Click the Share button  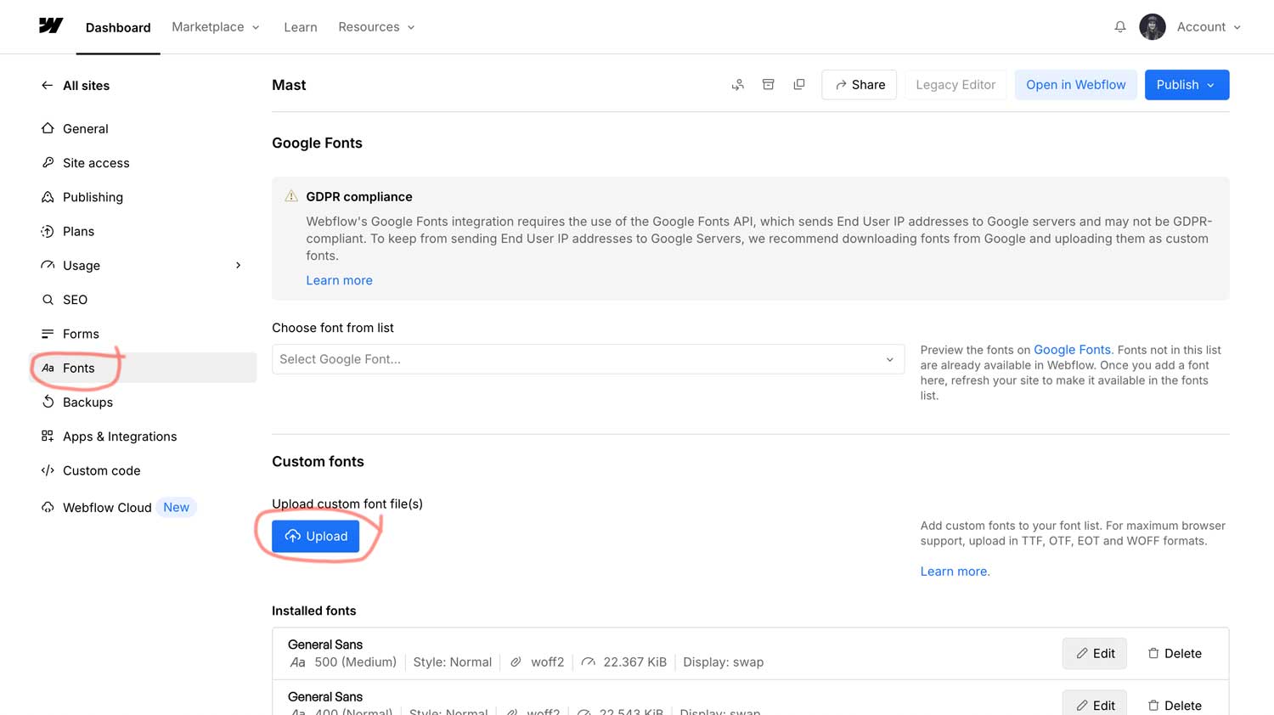pyautogui.click(x=859, y=85)
